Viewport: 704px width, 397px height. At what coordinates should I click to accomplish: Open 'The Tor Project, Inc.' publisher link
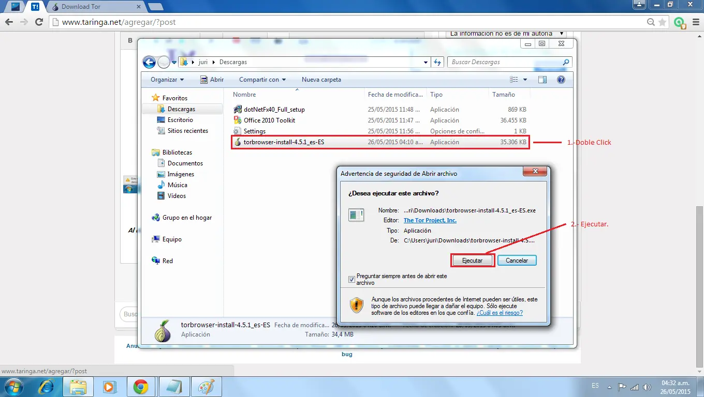point(430,220)
